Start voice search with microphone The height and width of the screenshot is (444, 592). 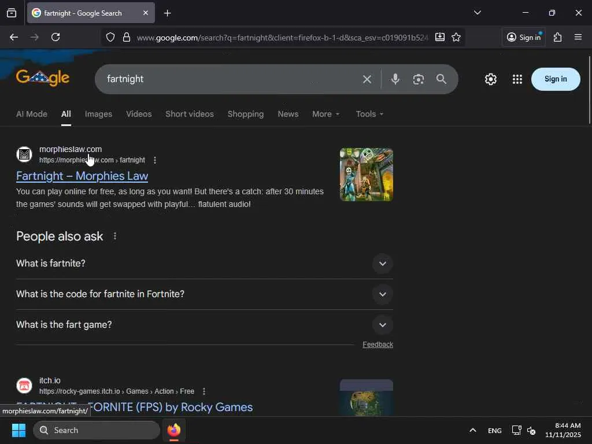pos(395,79)
